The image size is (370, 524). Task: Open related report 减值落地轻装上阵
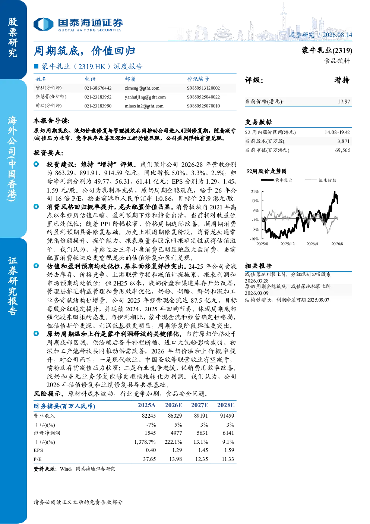(x=288, y=274)
